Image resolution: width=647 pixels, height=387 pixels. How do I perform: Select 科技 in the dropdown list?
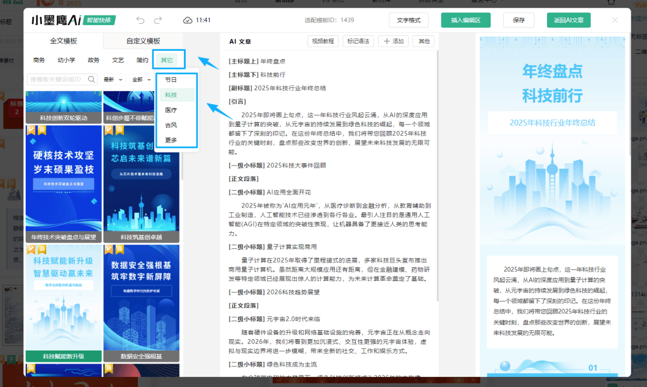171,95
